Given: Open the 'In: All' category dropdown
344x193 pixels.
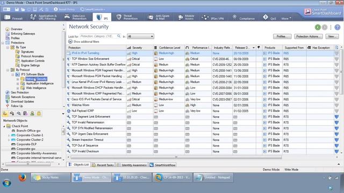Looking at the screenshot, I should tap(140, 36).
